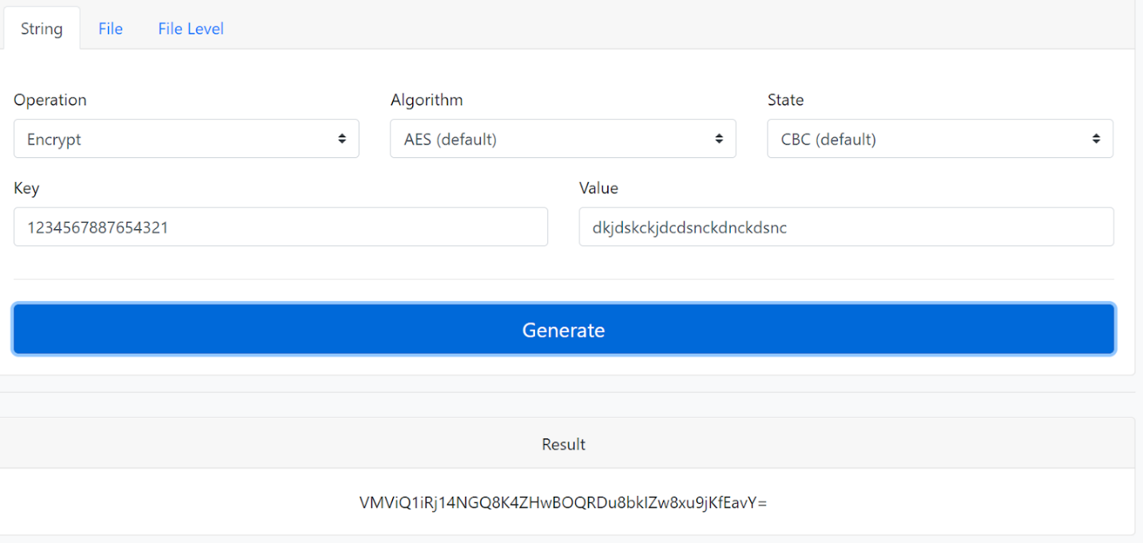Click the Value field label
Viewport: 1143px width, 543px height.
(x=599, y=188)
